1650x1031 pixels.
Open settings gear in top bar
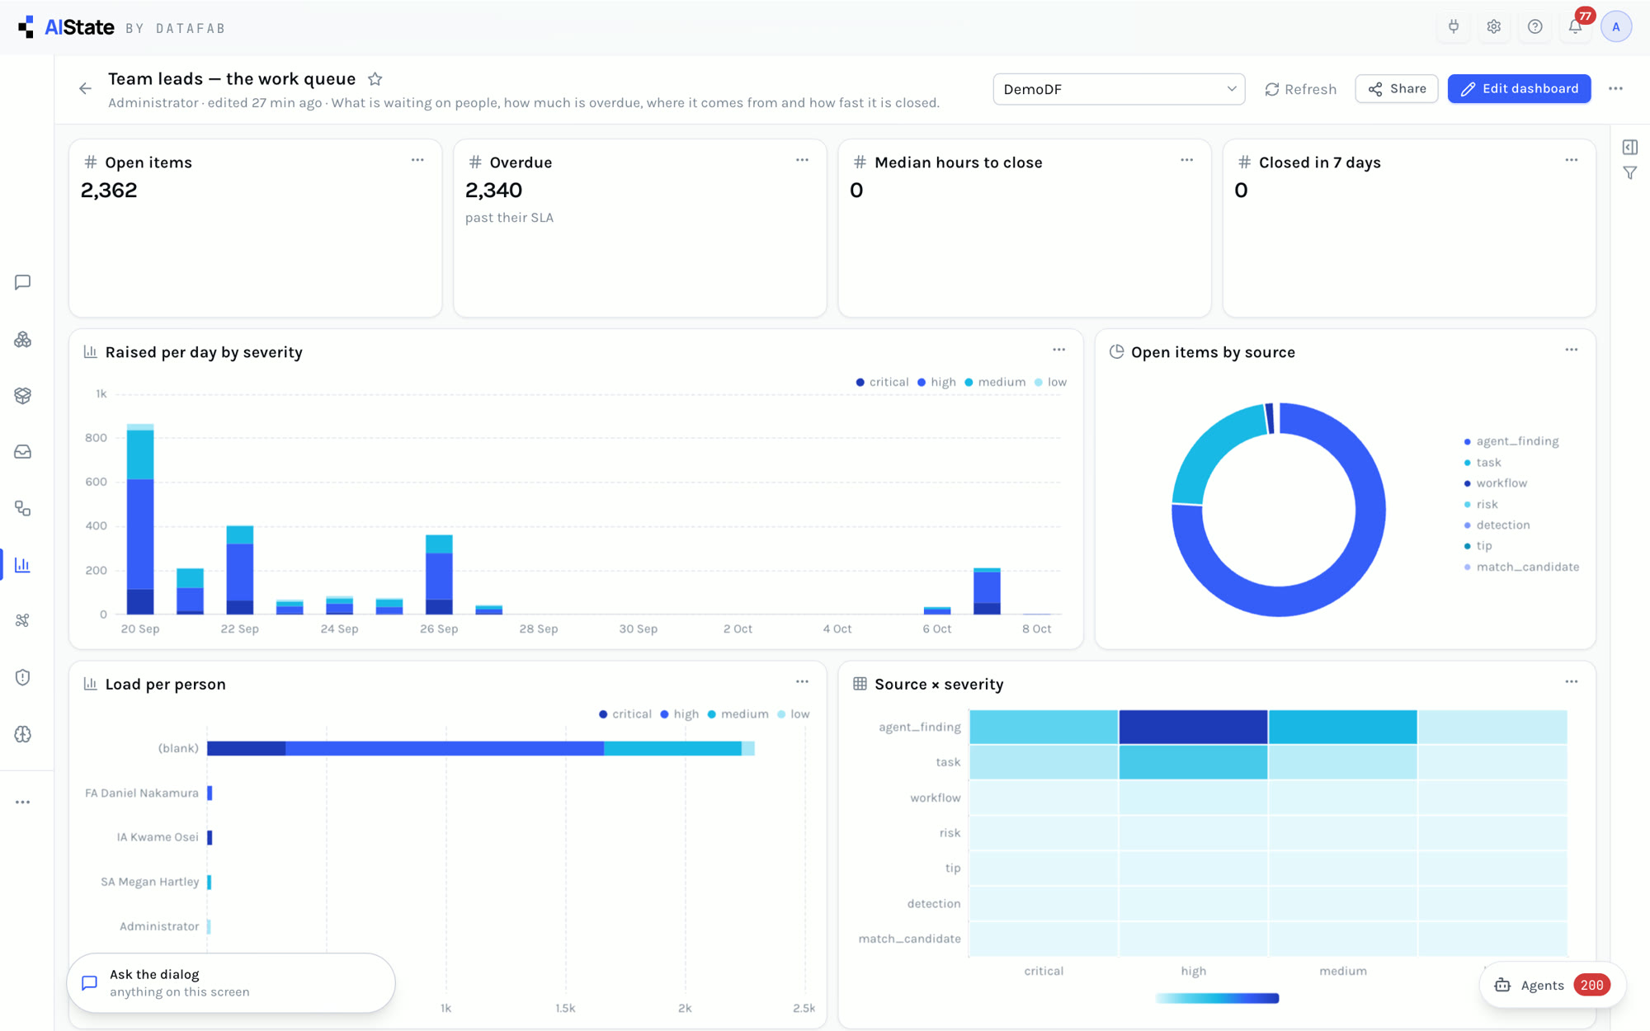pyautogui.click(x=1494, y=26)
